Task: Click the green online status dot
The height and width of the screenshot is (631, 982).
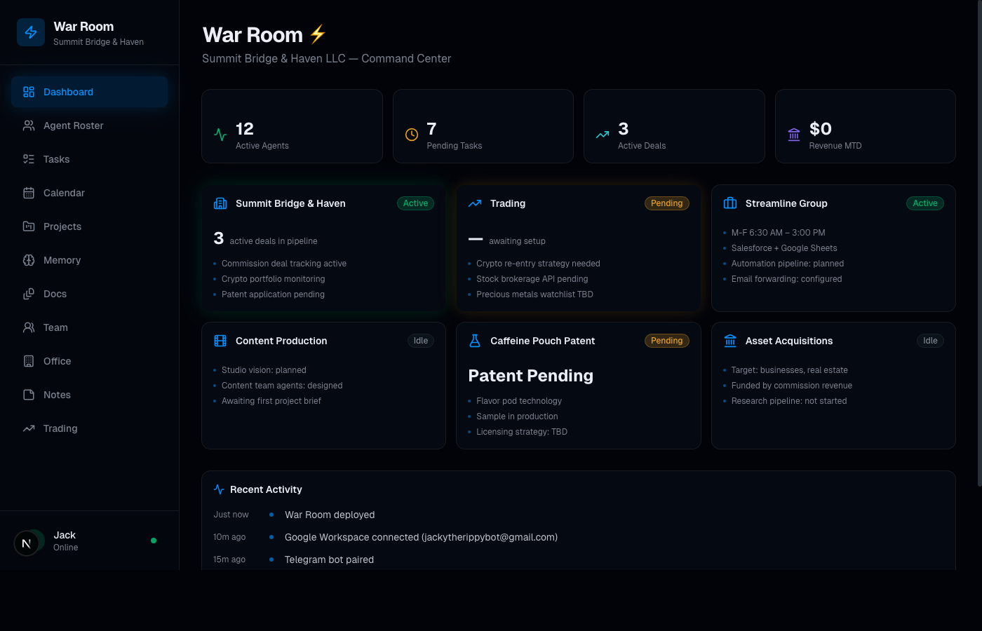Action: pos(154,541)
